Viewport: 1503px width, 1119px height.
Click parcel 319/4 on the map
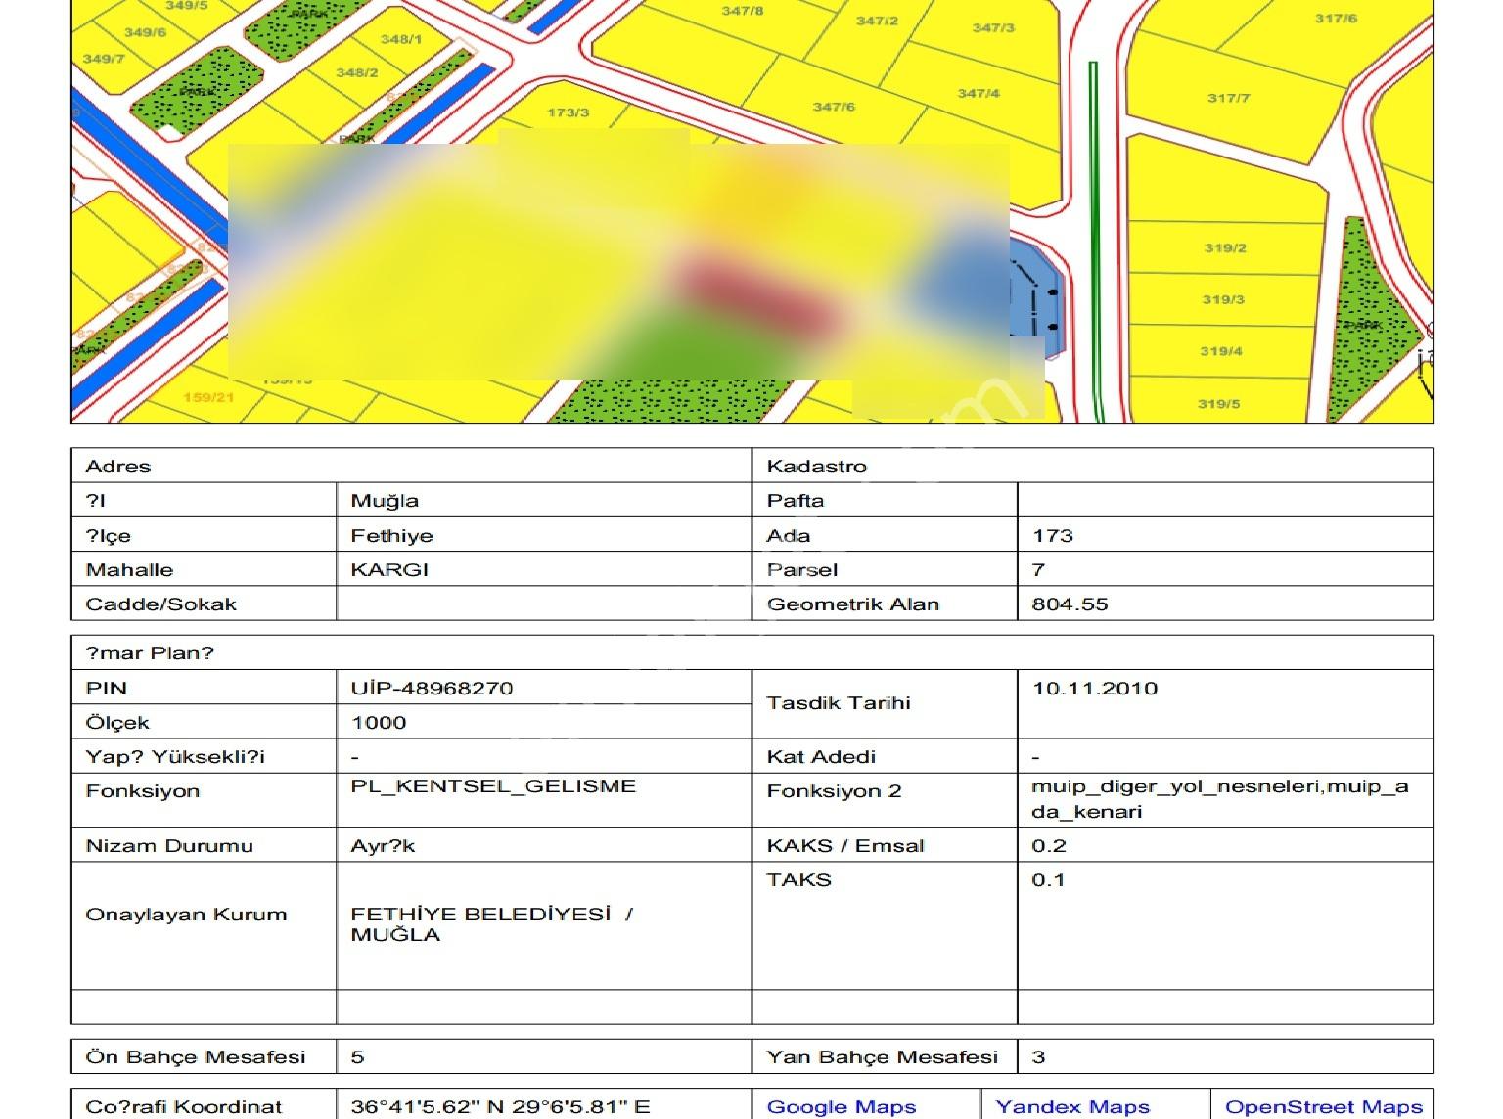point(1221,351)
